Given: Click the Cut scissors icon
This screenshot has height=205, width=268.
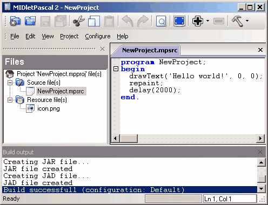Looking at the screenshot, I should coord(78,21).
